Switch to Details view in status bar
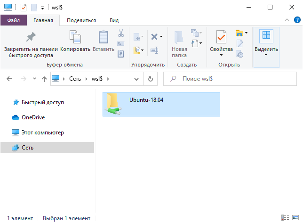303x224 pixels. tap(285, 218)
